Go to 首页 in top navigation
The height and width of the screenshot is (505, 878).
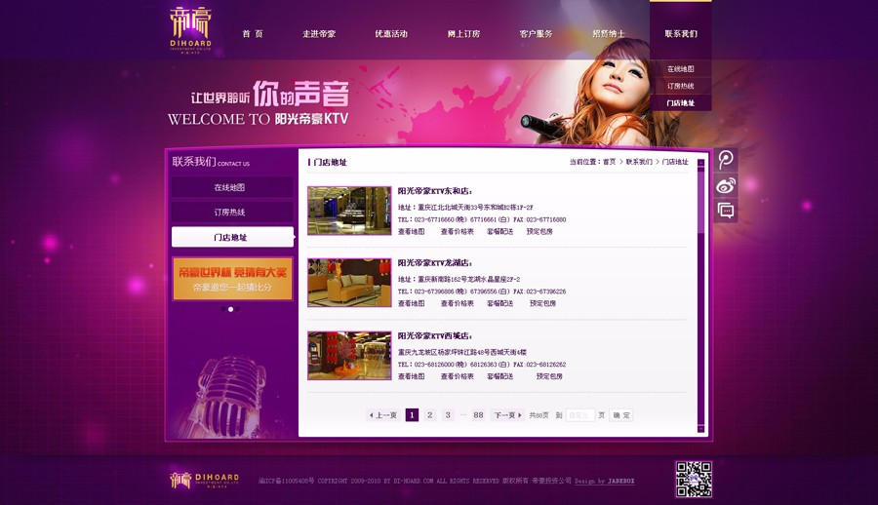pos(253,33)
